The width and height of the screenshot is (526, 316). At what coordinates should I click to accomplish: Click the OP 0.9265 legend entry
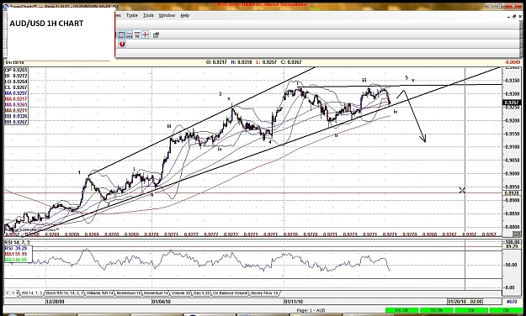coord(16,70)
